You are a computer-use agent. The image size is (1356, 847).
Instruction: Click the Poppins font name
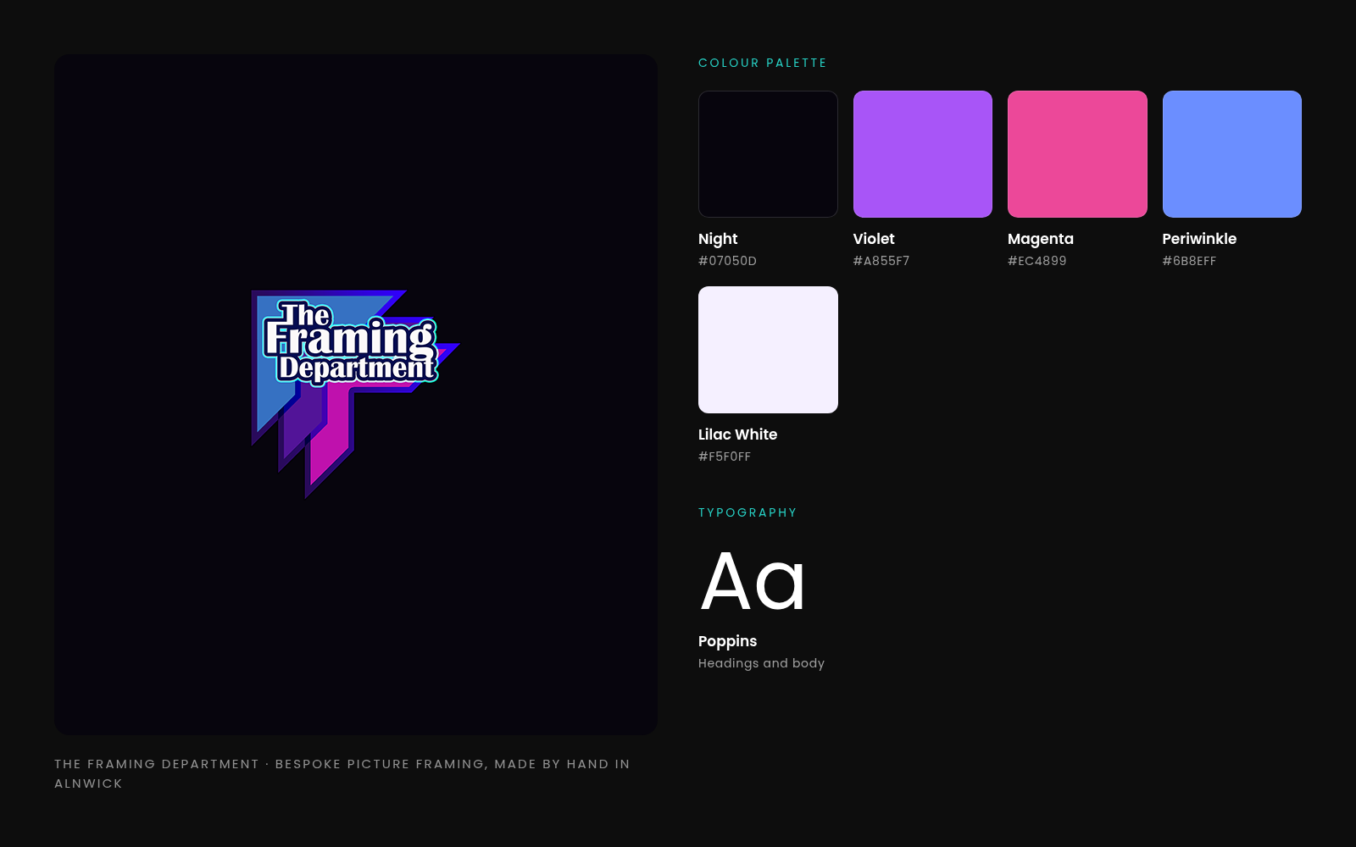coord(727,641)
